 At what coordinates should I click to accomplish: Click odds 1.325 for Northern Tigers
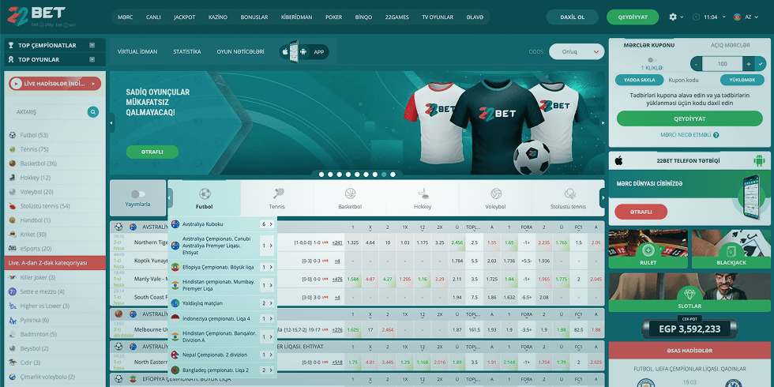click(x=353, y=242)
